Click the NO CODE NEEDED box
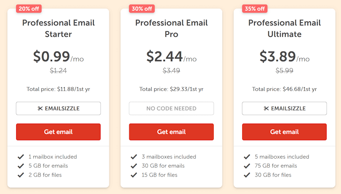 coord(171,108)
